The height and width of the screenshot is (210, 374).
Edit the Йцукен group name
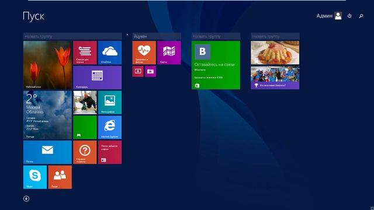[157, 36]
